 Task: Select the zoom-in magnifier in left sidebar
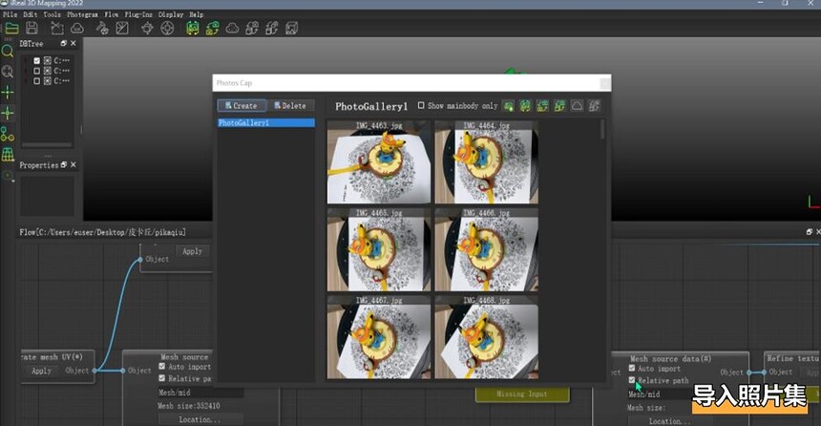click(x=8, y=72)
